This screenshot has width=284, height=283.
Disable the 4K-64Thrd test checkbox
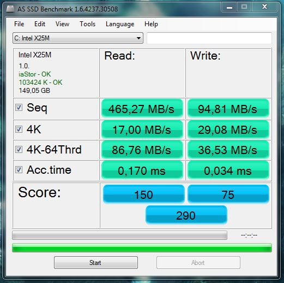19,149
